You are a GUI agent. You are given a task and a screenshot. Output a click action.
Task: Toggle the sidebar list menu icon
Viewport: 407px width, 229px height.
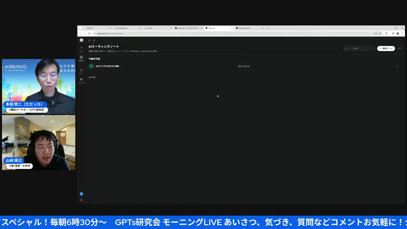tap(94, 40)
